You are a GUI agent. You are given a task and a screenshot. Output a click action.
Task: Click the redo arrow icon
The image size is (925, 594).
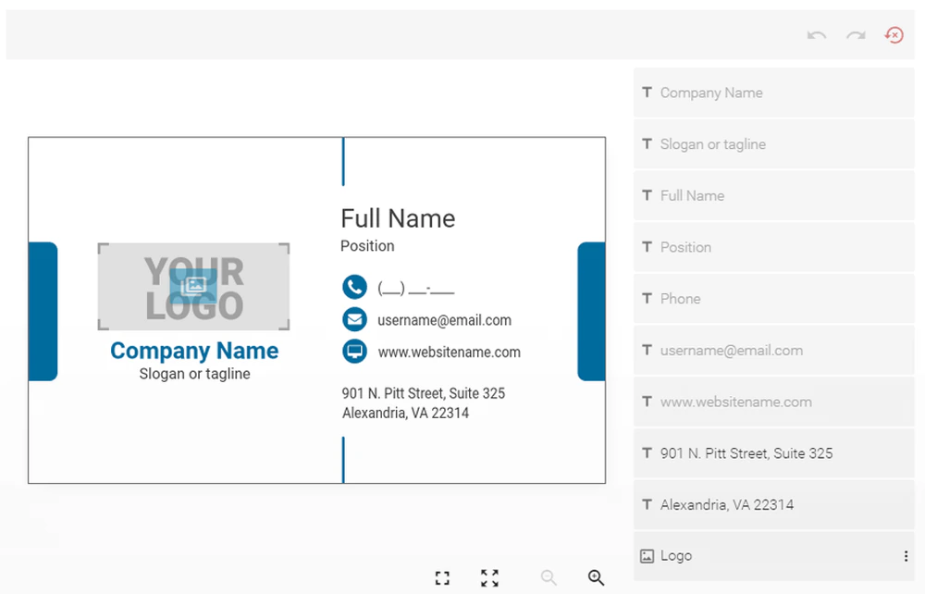pyautogui.click(x=856, y=35)
